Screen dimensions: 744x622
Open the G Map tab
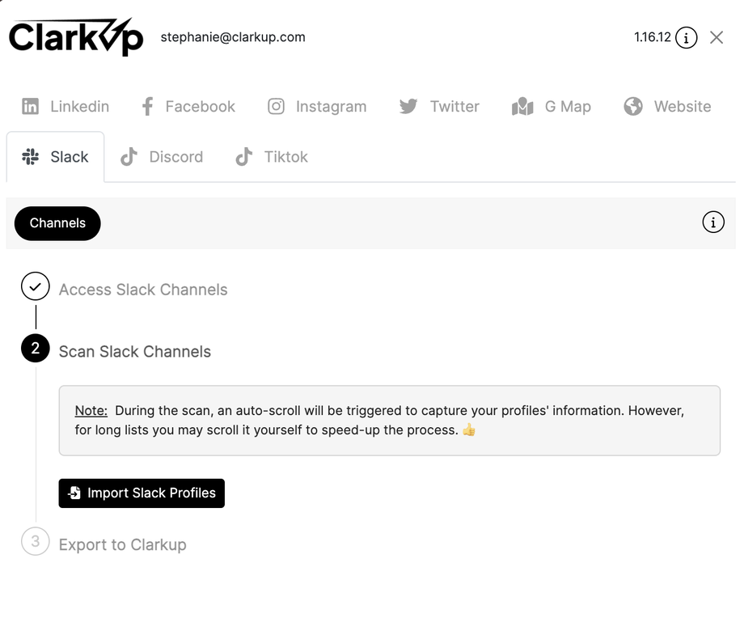552,106
